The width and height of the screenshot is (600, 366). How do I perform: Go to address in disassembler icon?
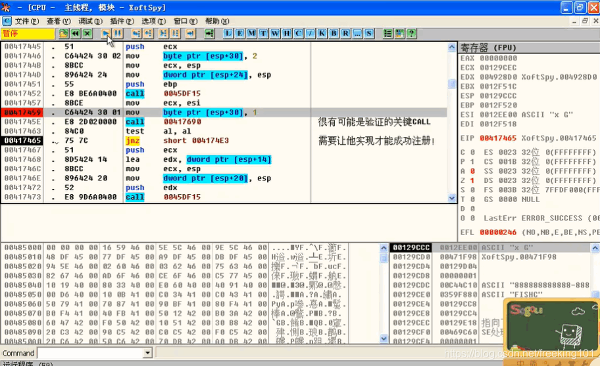[209, 34]
